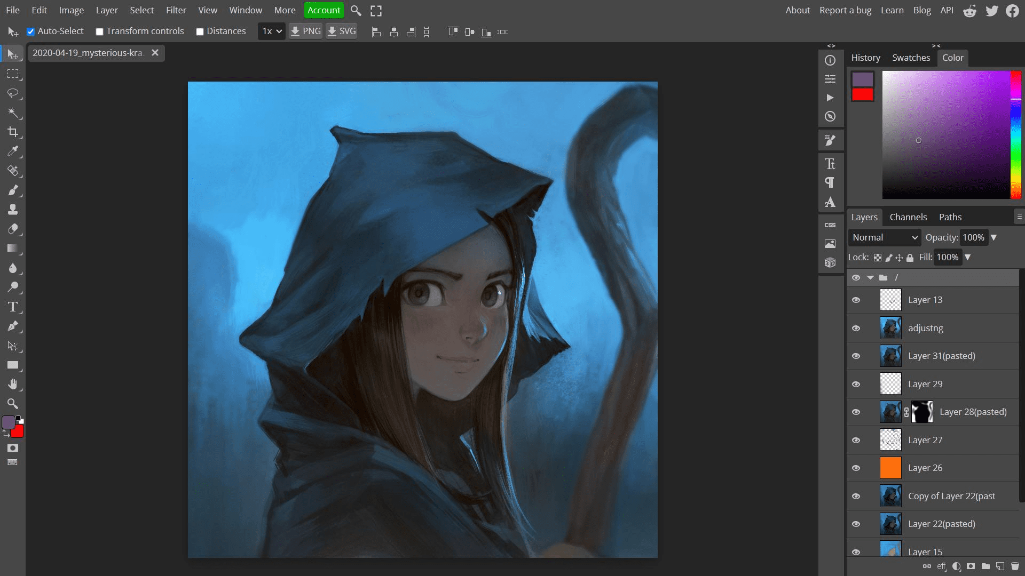Click the Learn navigation link
The width and height of the screenshot is (1025, 576).
tap(892, 10)
